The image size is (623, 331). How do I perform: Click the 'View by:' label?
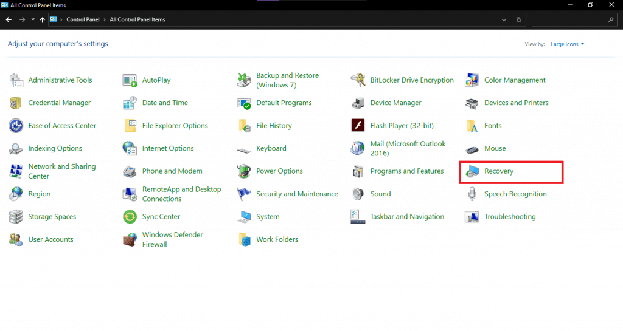[x=535, y=44]
